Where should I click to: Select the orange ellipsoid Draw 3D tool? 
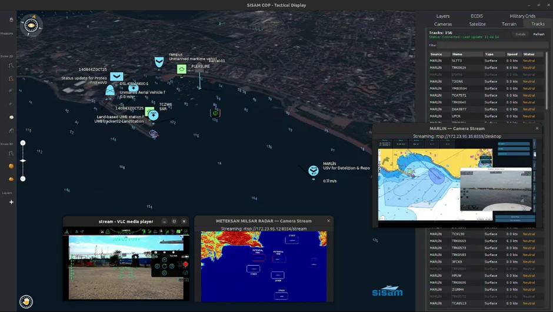pos(11,179)
